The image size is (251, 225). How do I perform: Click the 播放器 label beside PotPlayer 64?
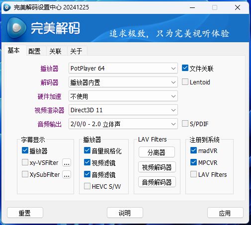tap(50, 69)
